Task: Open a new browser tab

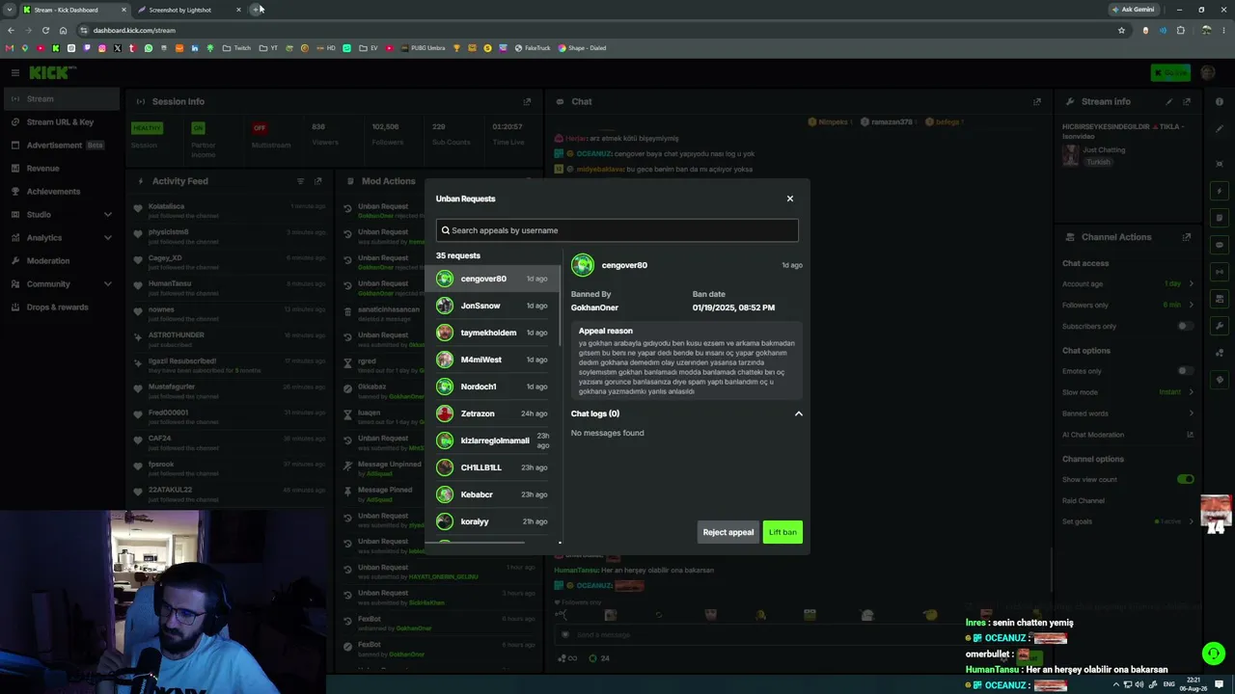Action: tap(256, 10)
